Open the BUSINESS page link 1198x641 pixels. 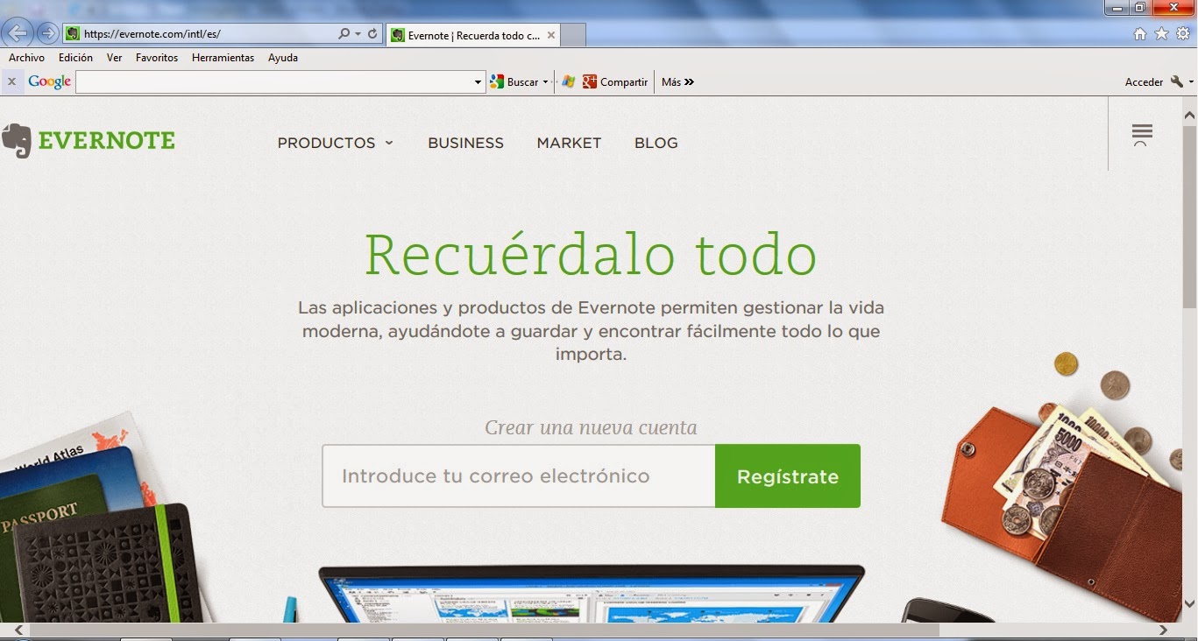[465, 143]
